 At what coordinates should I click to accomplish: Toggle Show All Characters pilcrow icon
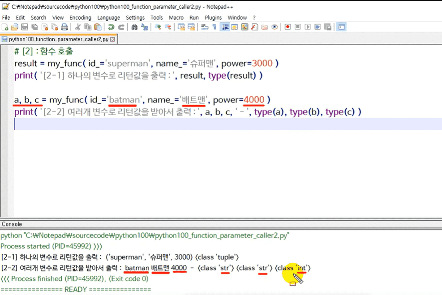point(215,27)
